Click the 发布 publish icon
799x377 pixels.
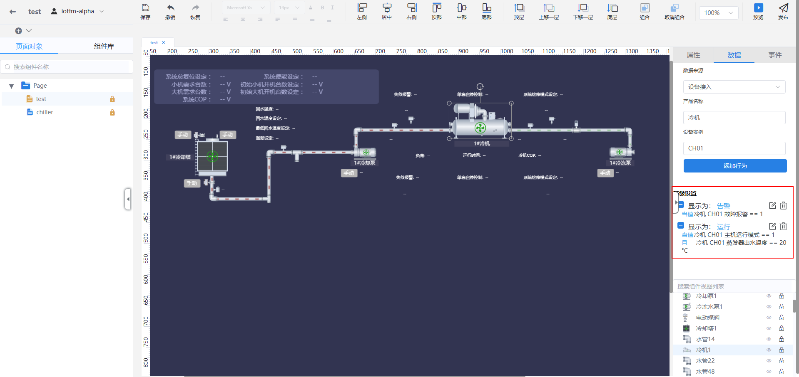(x=784, y=8)
